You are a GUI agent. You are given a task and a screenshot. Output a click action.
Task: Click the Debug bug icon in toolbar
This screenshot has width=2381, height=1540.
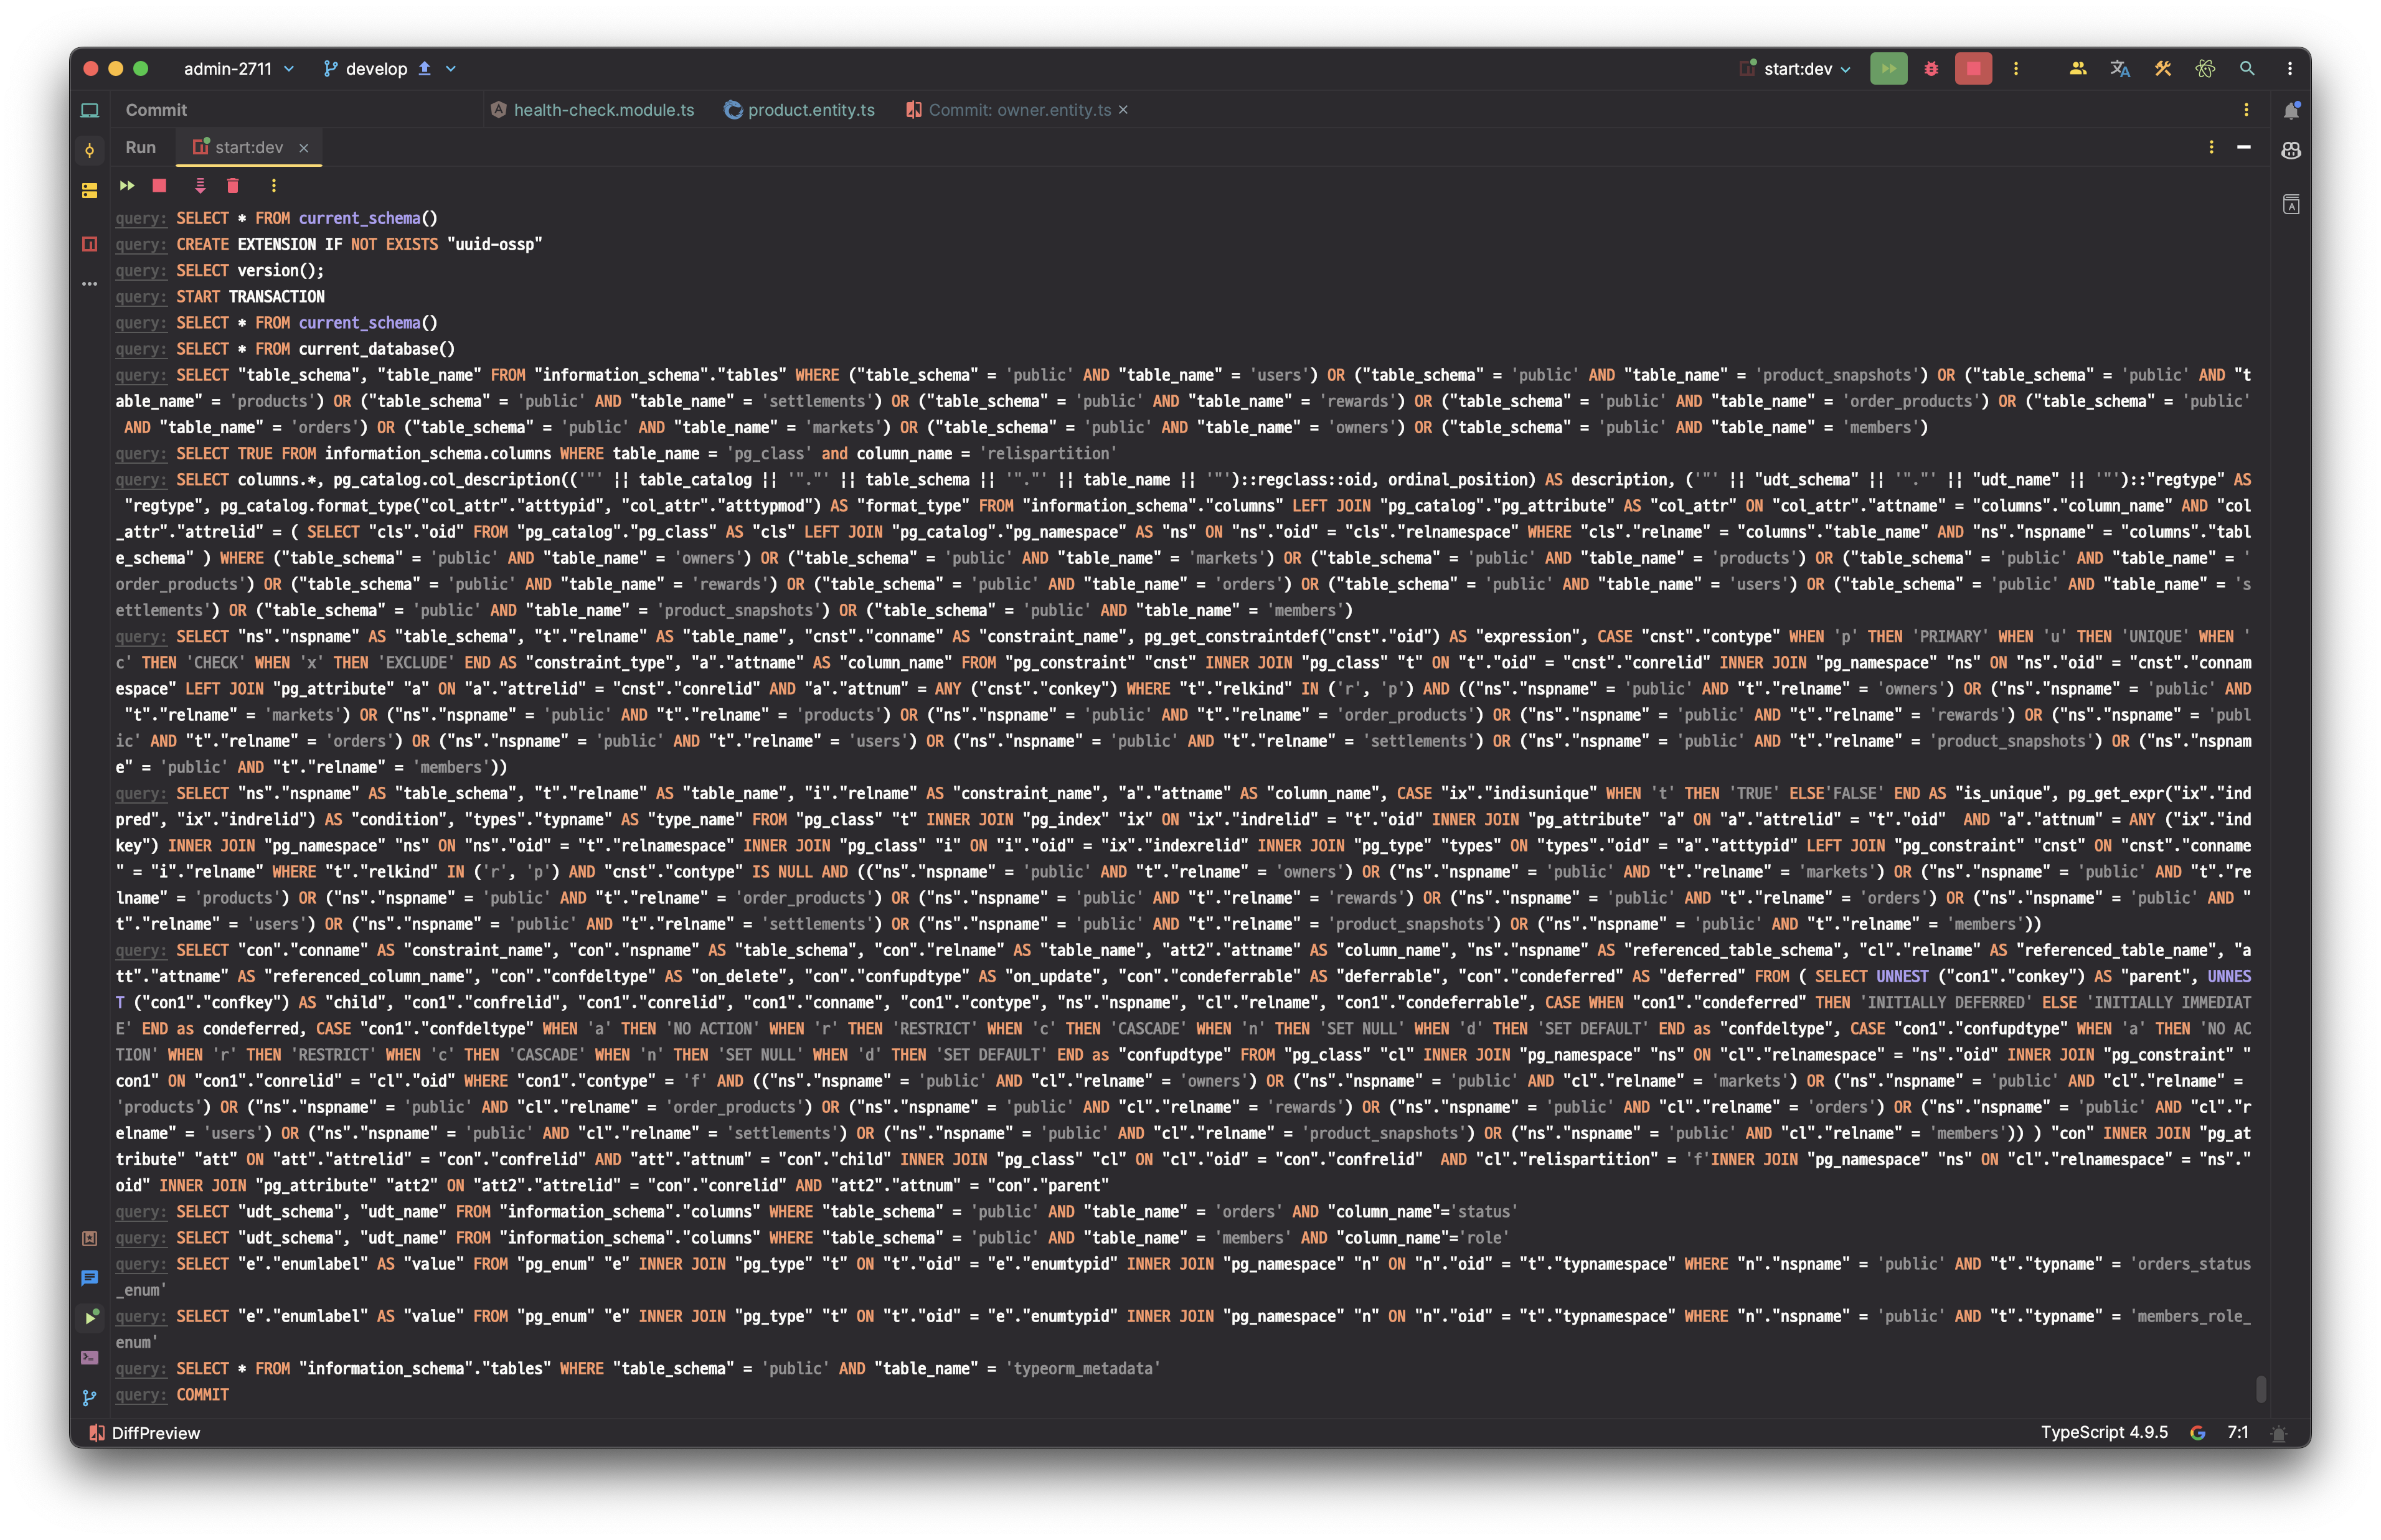point(1931,69)
